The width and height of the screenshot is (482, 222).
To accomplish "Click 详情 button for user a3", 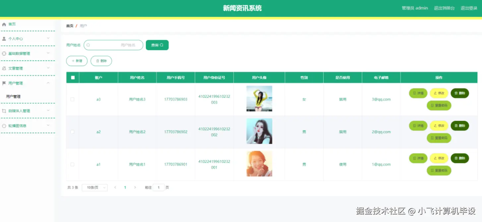I will click(418, 93).
